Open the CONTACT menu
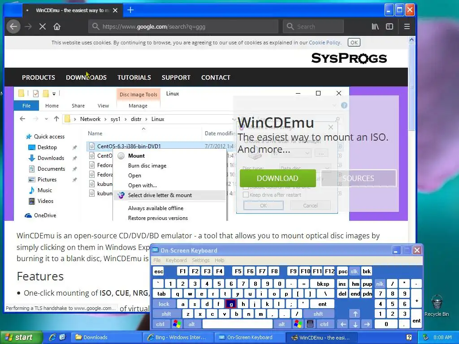The height and width of the screenshot is (344, 459). 216,77
